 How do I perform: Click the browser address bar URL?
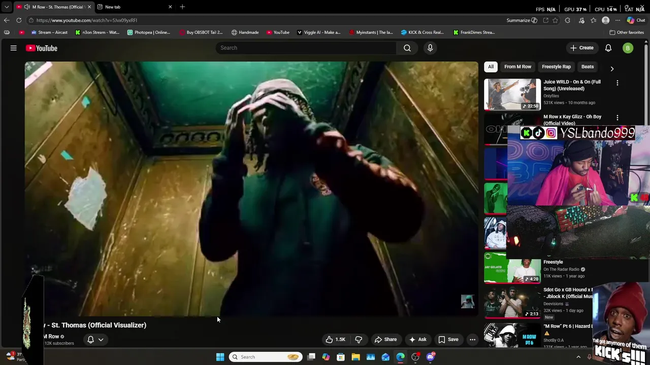click(87, 20)
